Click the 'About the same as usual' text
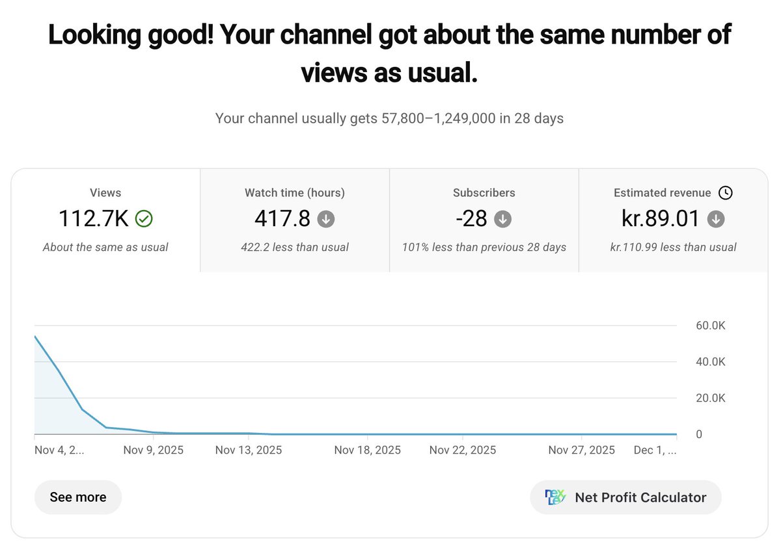Image resolution: width=781 pixels, height=546 pixels. click(x=105, y=247)
